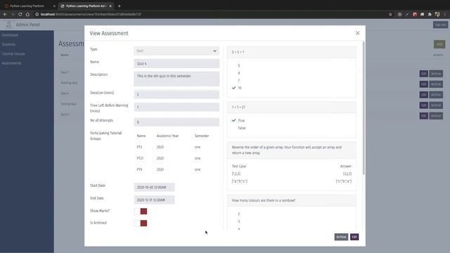450x253 pixels.
Task: Click the Description text area
Action: coord(176,79)
